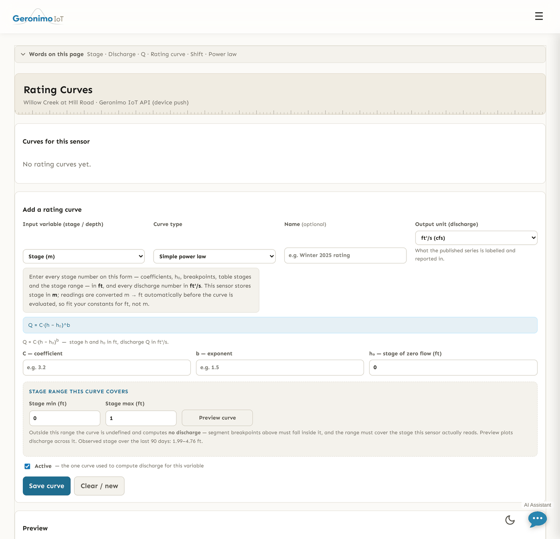560x539 pixels.
Task: Open the Curve type dropdown
Action: [x=214, y=256]
